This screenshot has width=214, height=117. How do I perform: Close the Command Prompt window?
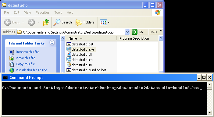click(209, 78)
